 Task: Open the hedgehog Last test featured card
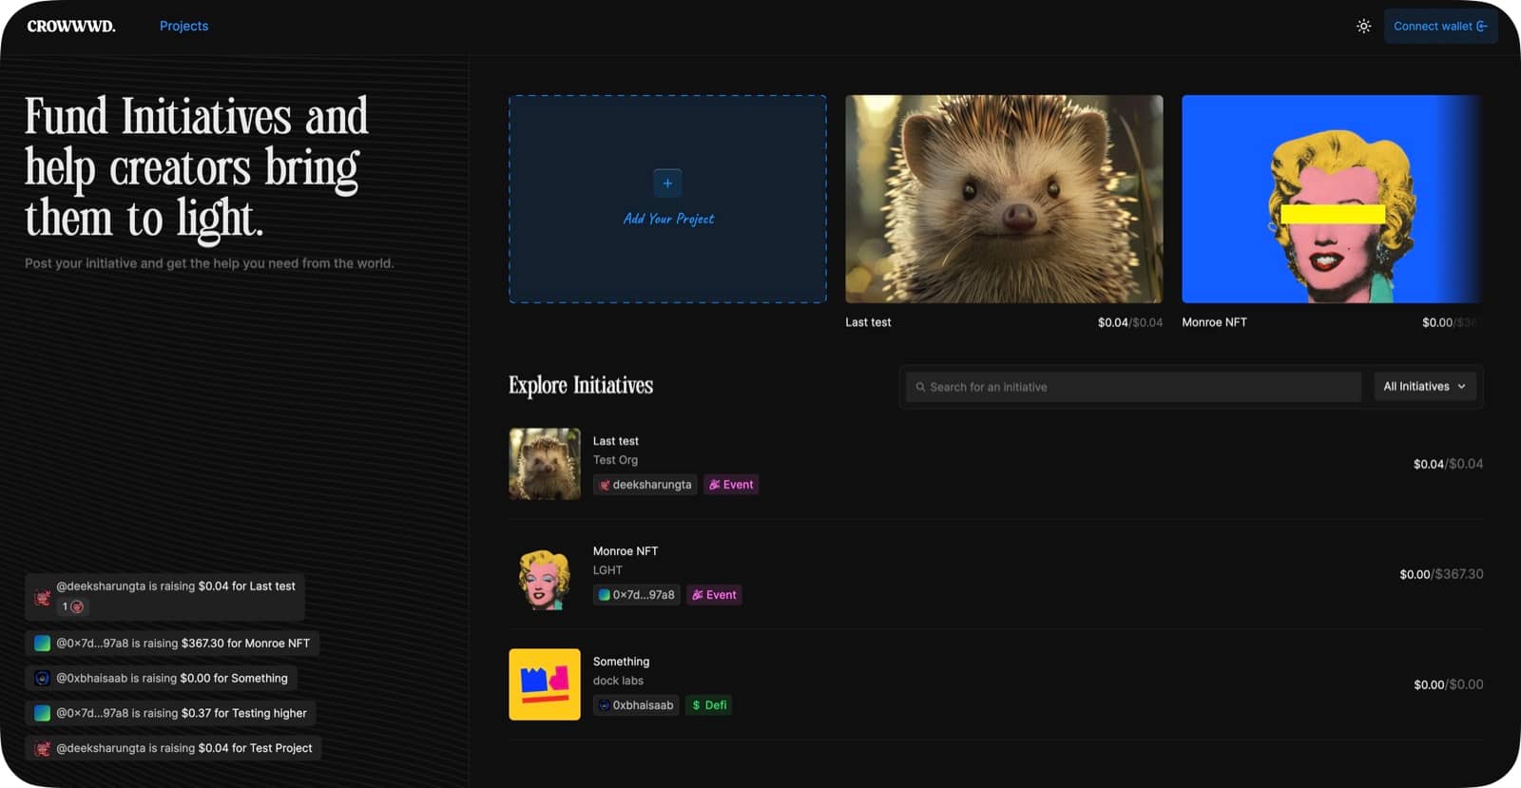tap(1004, 199)
